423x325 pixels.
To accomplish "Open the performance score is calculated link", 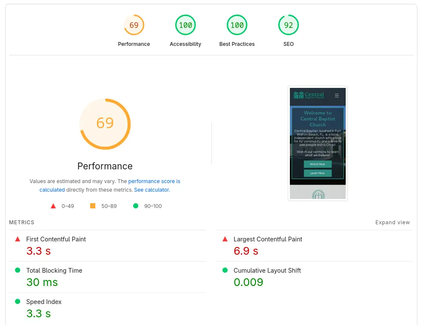I will [x=154, y=181].
